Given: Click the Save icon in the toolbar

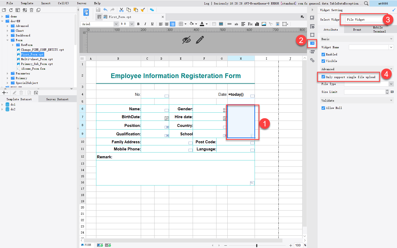Looking at the screenshot, I should click(x=98, y=10).
